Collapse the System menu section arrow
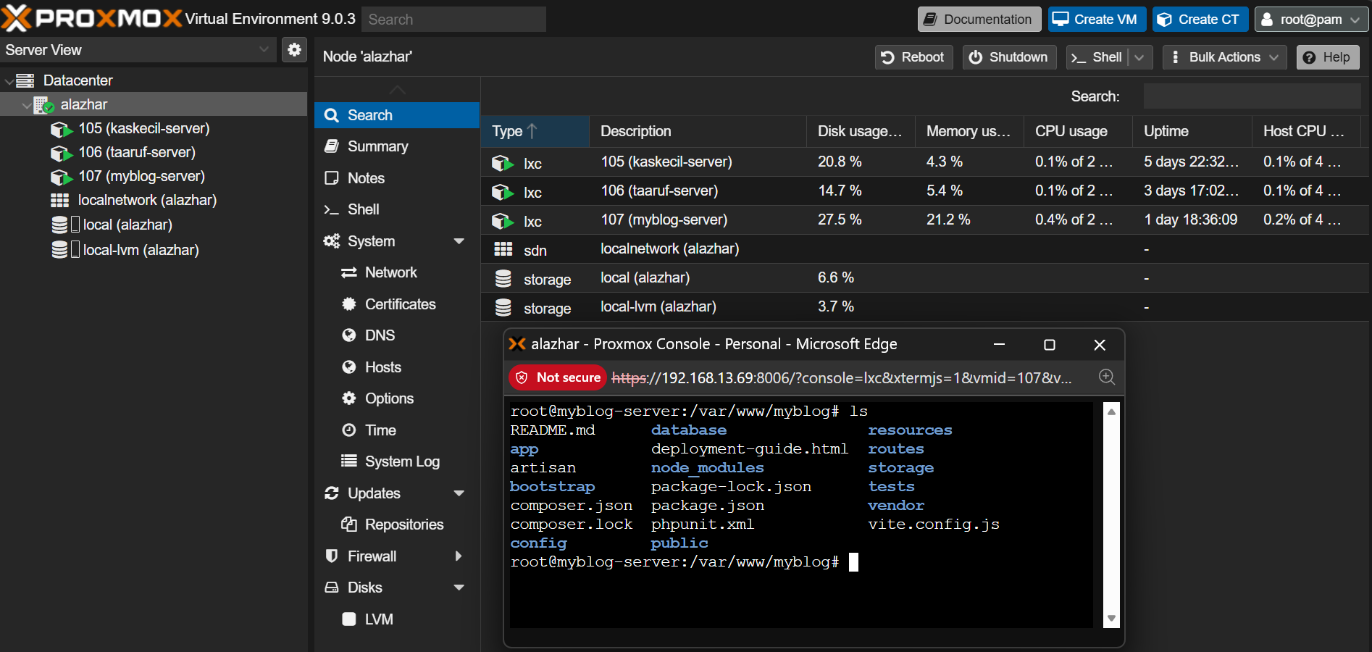The image size is (1372, 652). point(459,241)
